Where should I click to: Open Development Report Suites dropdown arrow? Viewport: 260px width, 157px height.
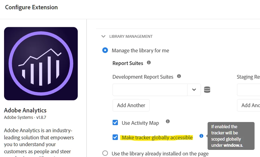[x=194, y=89]
